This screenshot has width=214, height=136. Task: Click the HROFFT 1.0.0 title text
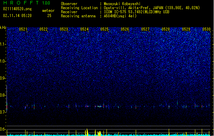click(27, 3)
